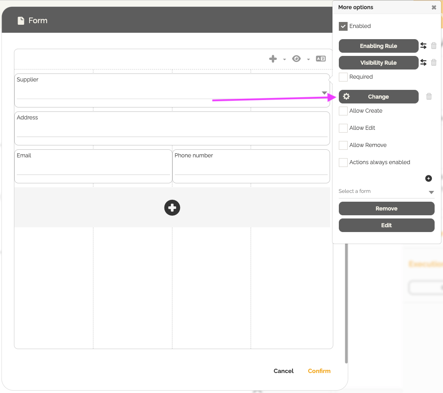Open the Supplier dropdown arrow
The width and height of the screenshot is (443, 393).
click(324, 93)
